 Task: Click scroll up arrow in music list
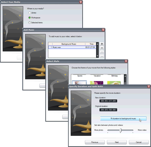(97, 44)
